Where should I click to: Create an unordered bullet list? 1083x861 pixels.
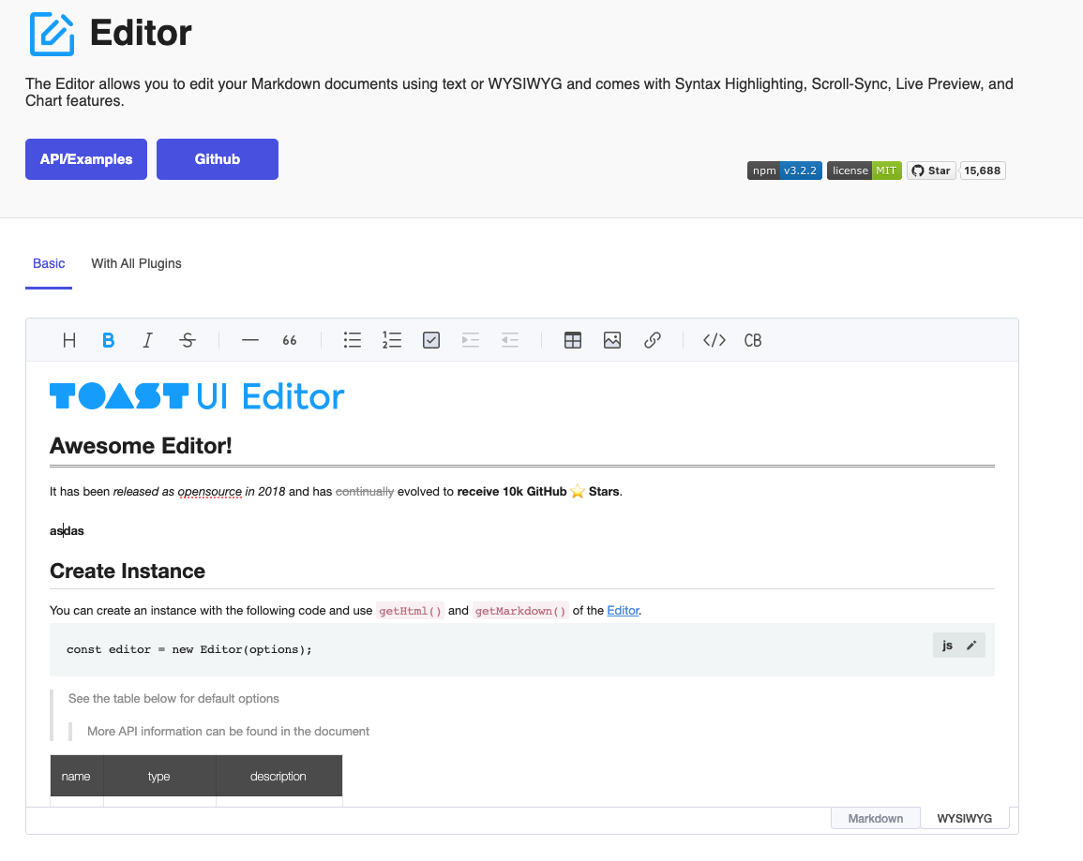pos(353,340)
